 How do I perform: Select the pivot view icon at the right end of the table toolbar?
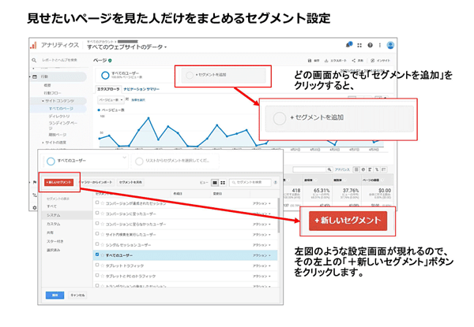(384, 169)
